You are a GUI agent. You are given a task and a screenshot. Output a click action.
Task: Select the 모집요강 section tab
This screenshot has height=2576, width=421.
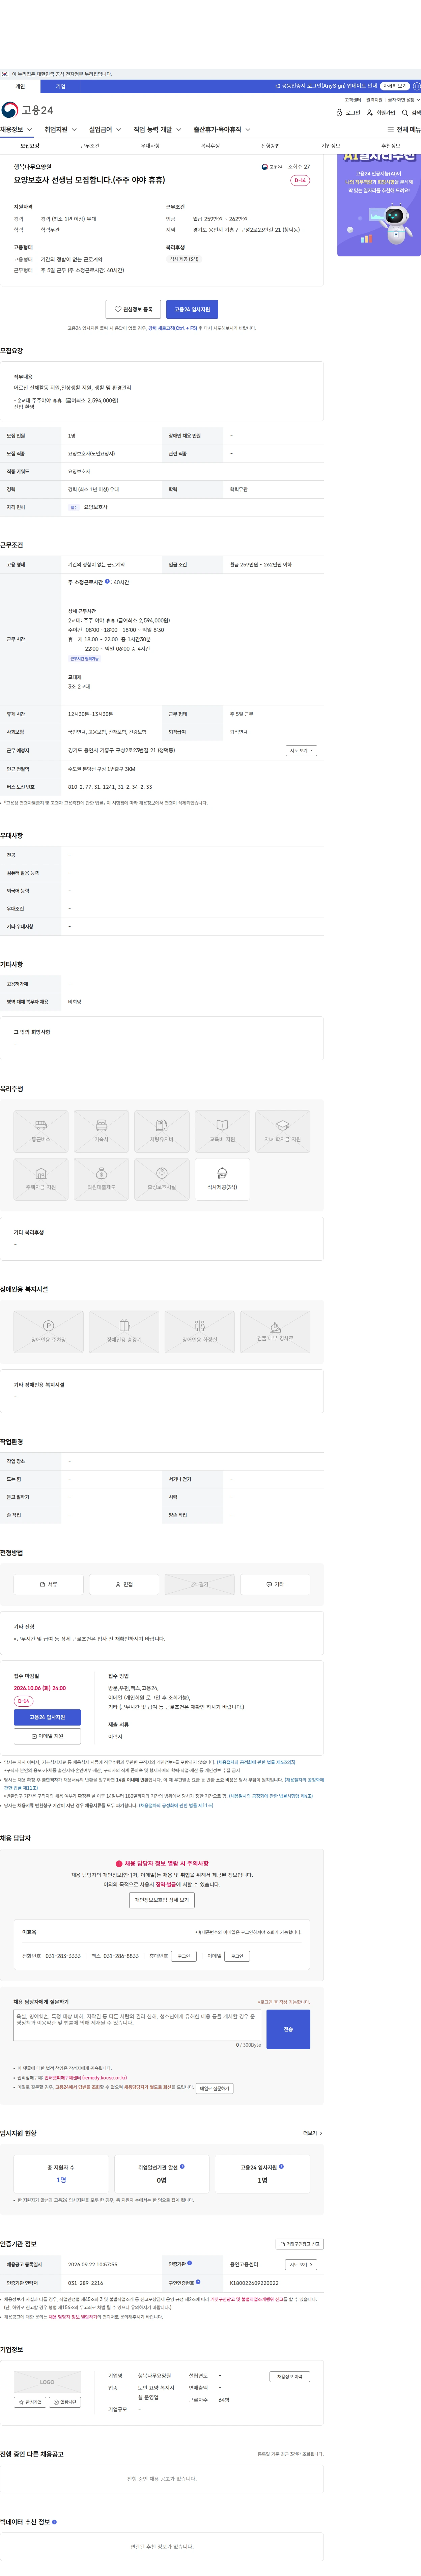pyautogui.click(x=30, y=146)
